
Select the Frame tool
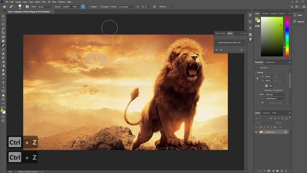click(x=3, y=37)
